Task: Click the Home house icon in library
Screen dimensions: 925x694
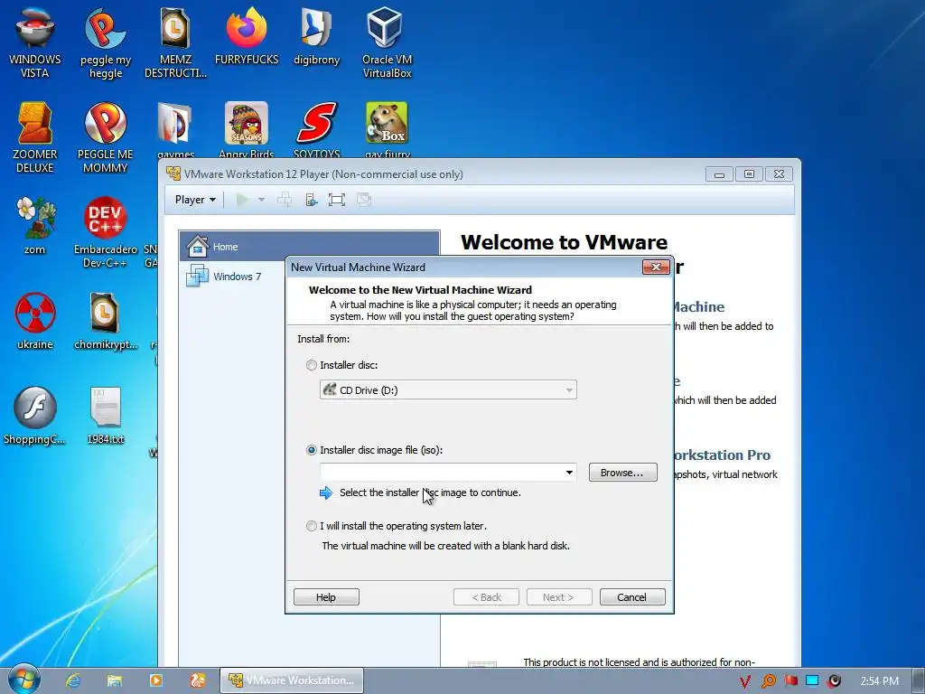Action: [197, 246]
